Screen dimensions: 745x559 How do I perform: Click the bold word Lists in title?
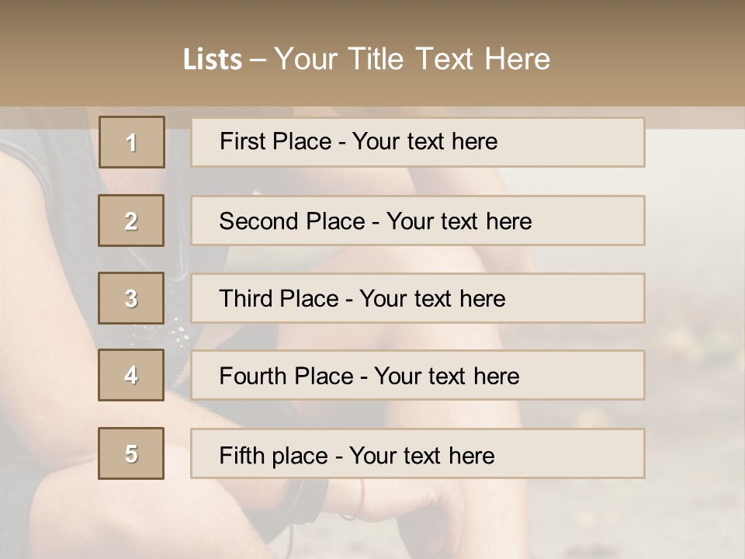click(x=213, y=59)
